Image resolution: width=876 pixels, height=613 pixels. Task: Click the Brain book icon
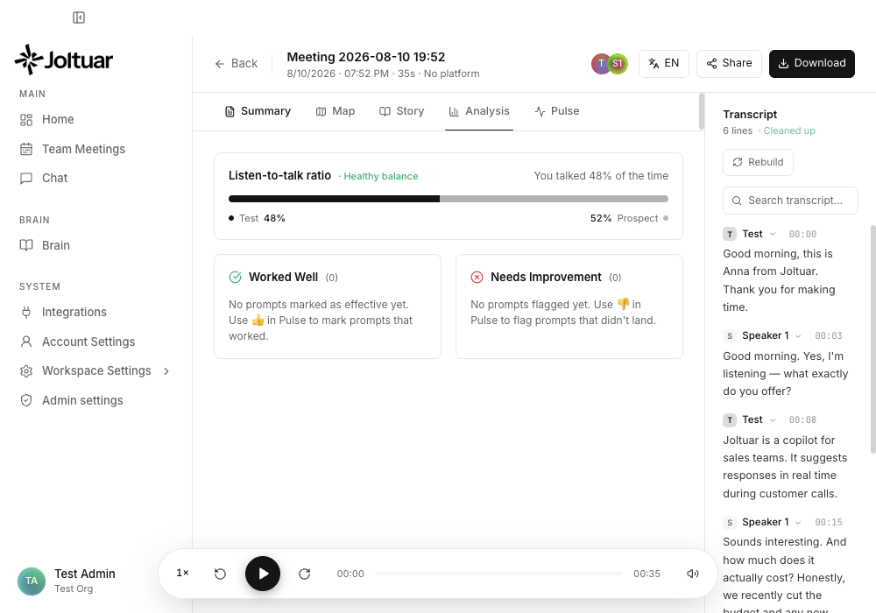(26, 246)
